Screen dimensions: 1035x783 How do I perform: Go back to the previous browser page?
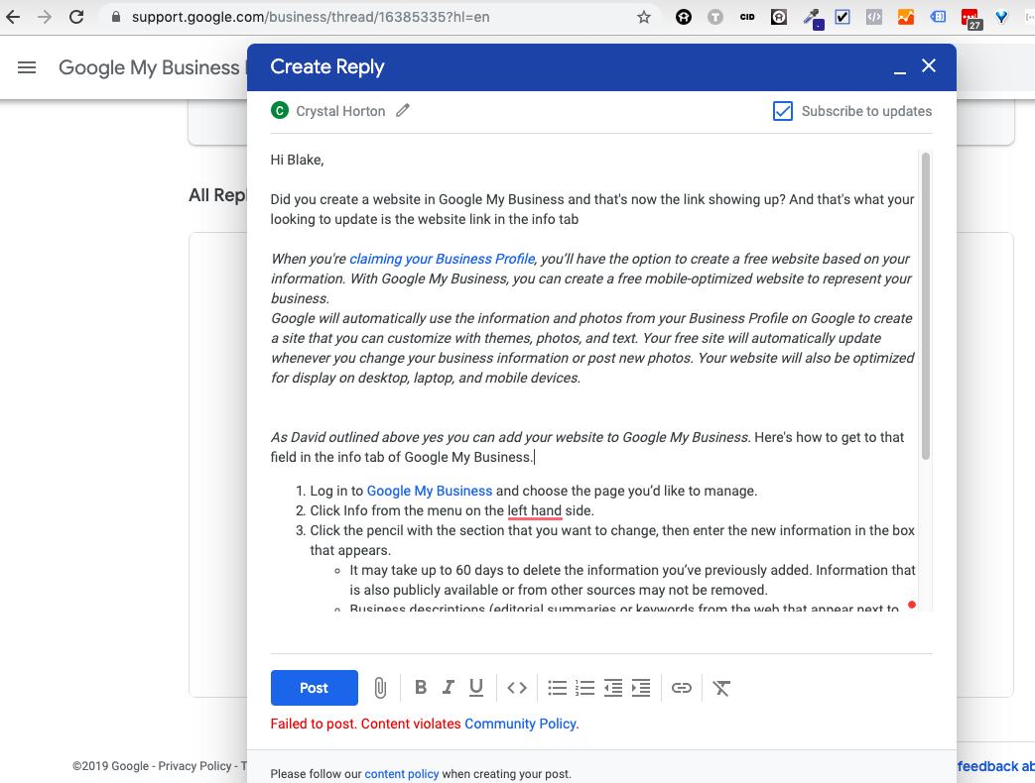pos(13,17)
